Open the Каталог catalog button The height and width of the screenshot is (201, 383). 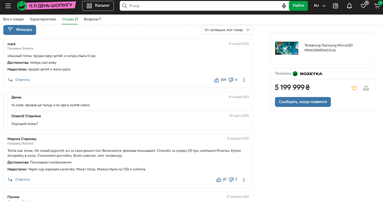(98, 6)
